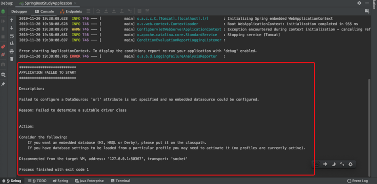Open the Spring tool window

click(x=60, y=181)
